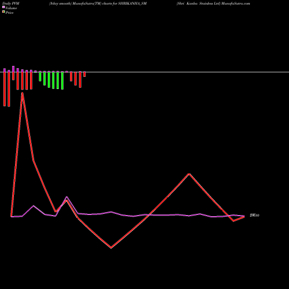
Task: Click the magenta volume line peak
Action: (66, 197)
